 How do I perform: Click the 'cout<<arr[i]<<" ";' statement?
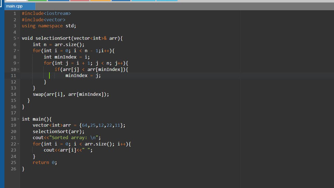pyautogui.click(x=68, y=150)
